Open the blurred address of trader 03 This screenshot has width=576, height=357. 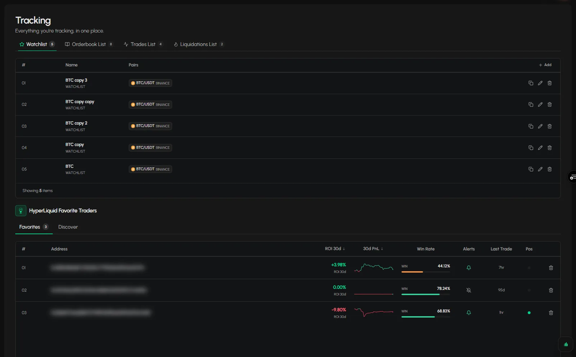(x=101, y=313)
